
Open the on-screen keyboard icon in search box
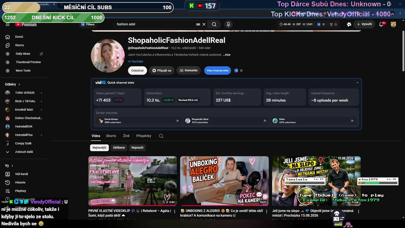point(198,24)
